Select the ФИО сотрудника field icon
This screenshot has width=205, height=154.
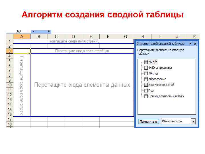146,68
